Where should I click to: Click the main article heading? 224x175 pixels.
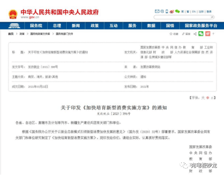coord(114,108)
